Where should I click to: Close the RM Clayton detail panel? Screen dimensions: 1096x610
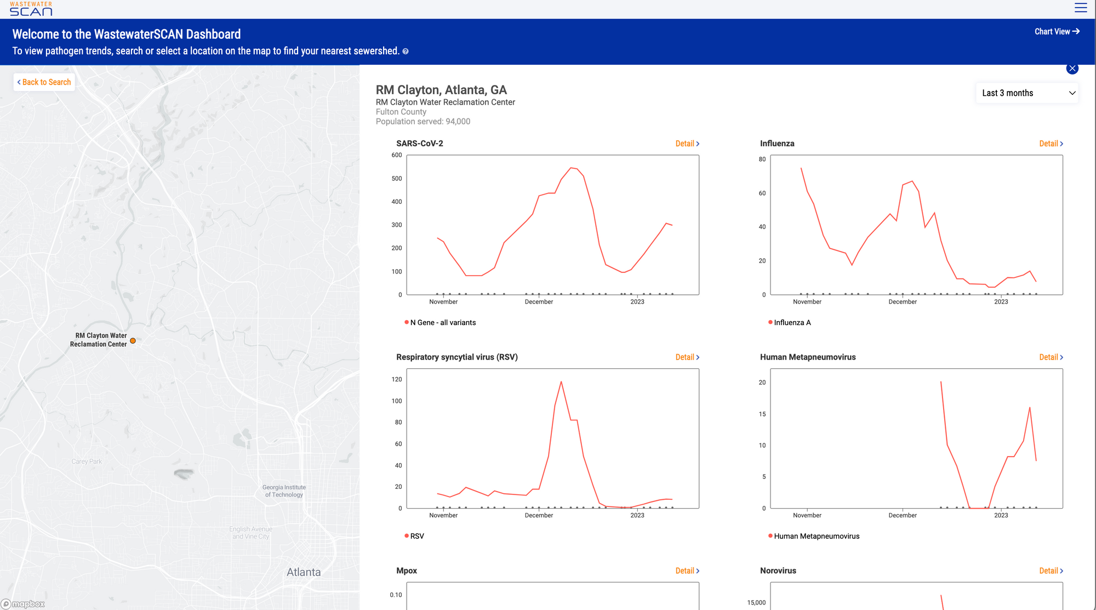1072,69
